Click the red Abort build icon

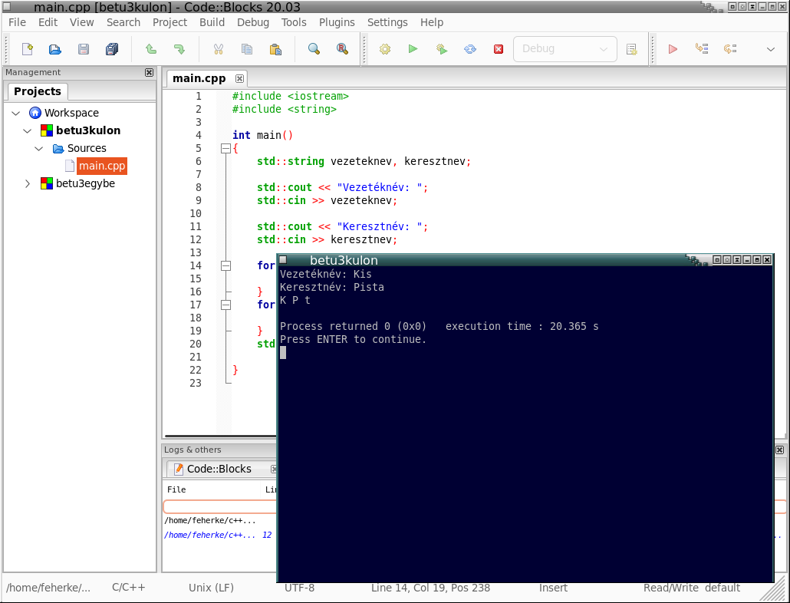[x=499, y=49]
